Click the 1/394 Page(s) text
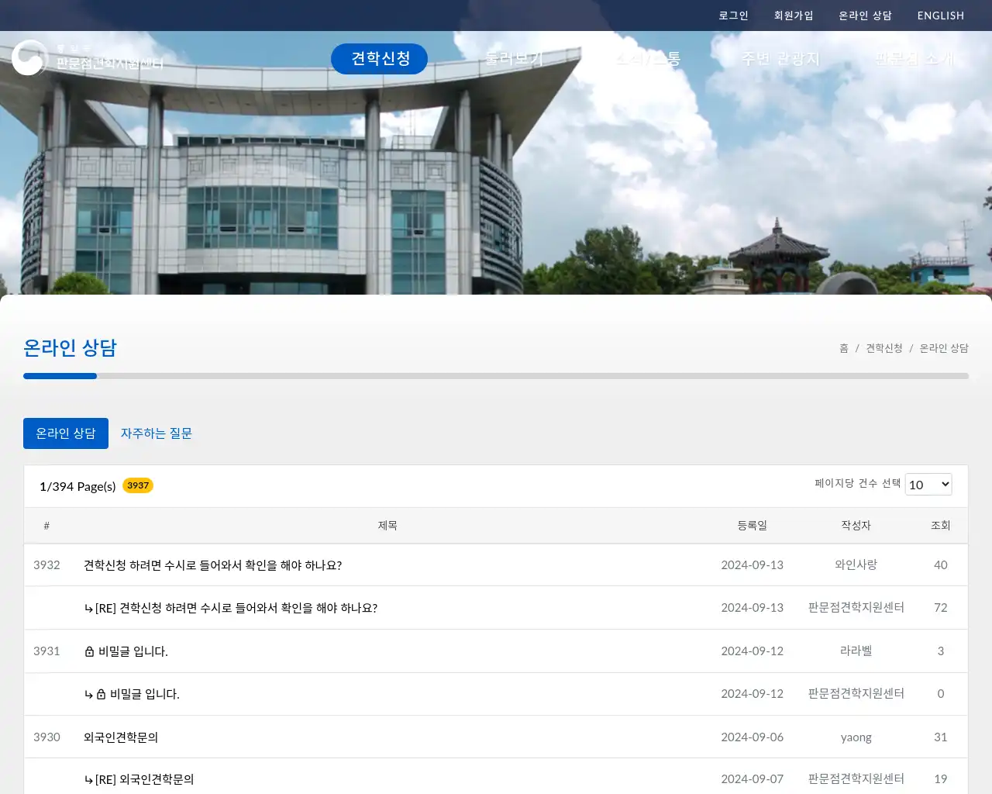 pyautogui.click(x=77, y=486)
